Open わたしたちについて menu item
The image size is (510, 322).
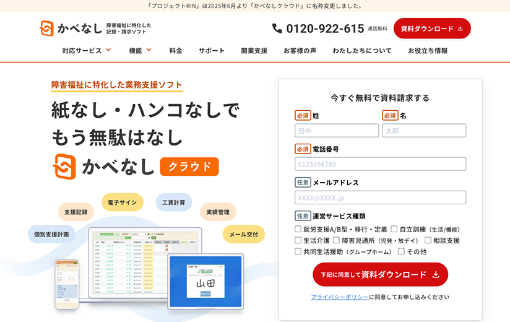pyautogui.click(x=362, y=51)
